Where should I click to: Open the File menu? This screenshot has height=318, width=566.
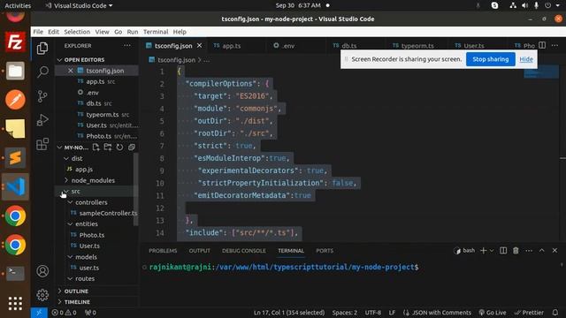point(38,32)
